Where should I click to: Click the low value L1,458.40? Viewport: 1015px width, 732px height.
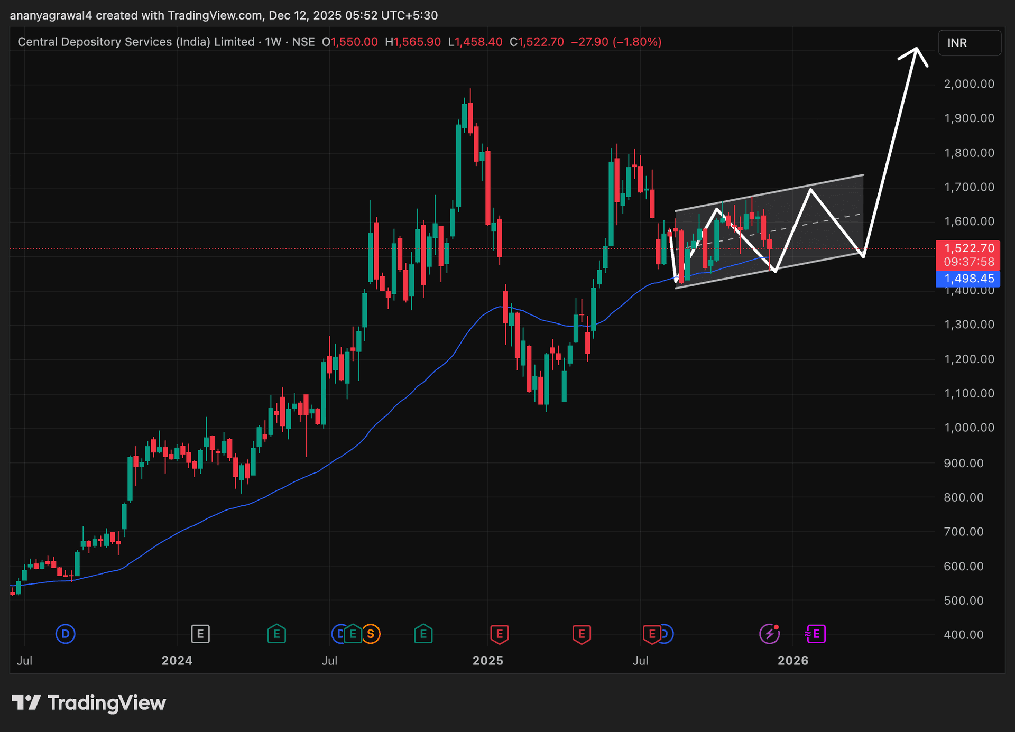pyautogui.click(x=475, y=42)
